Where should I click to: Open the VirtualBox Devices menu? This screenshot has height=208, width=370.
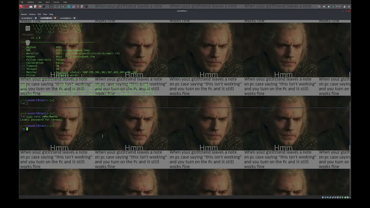(x=56, y=2)
